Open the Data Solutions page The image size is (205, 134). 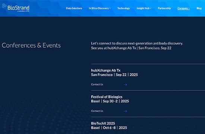click(74, 8)
